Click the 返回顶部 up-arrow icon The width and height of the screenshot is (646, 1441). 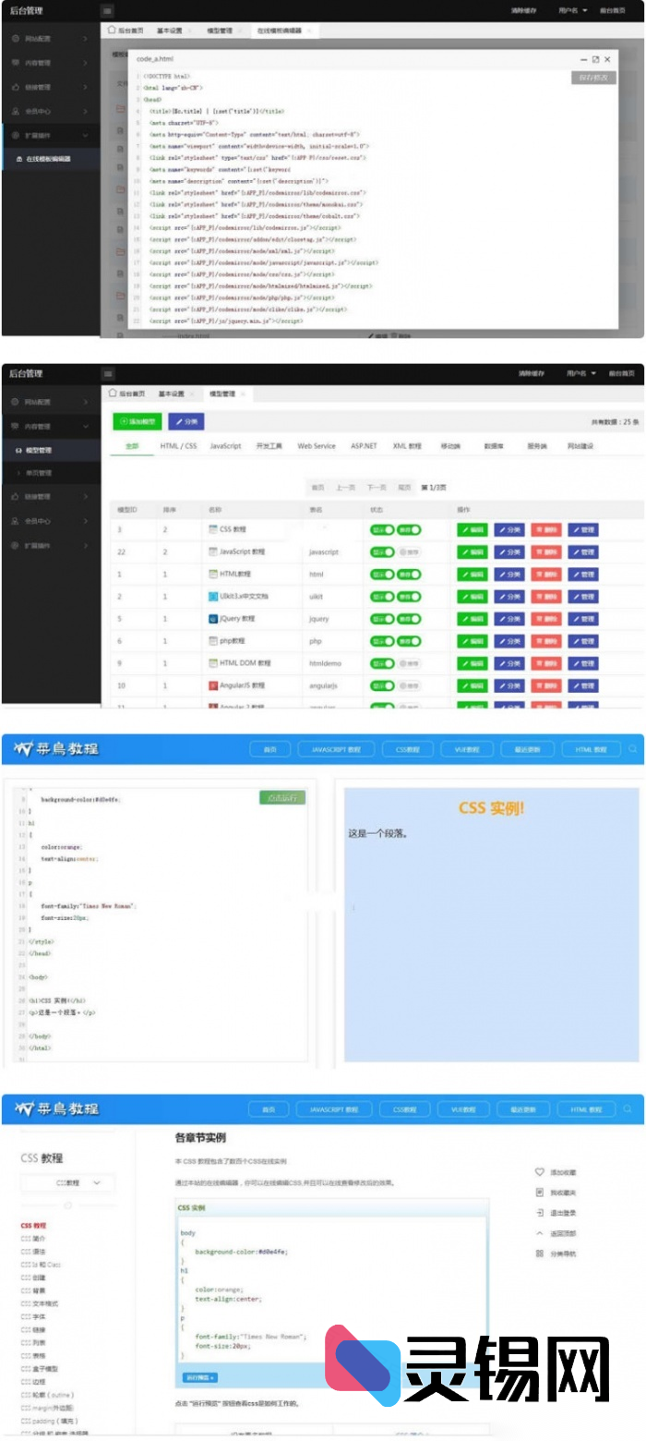click(540, 1232)
